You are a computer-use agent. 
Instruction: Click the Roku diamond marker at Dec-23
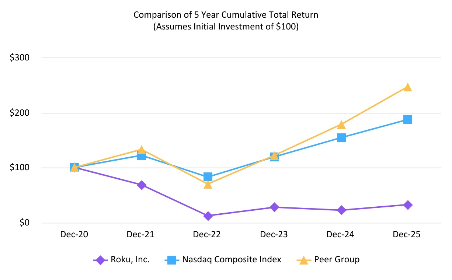click(x=274, y=207)
